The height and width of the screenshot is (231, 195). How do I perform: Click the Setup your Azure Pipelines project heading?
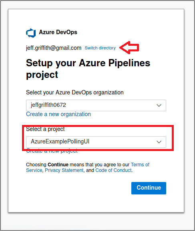click(88, 69)
